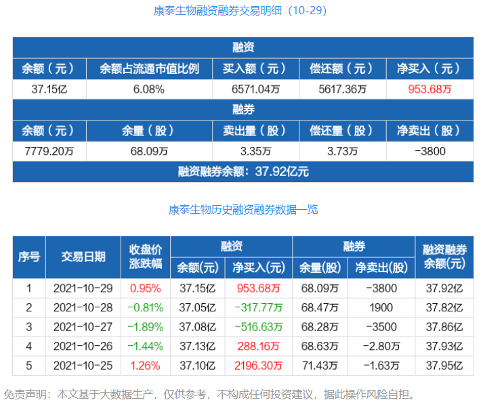Screen dimensions: 483x417
Task: Click the 5617.36万 repayment value
Action: (343, 89)
